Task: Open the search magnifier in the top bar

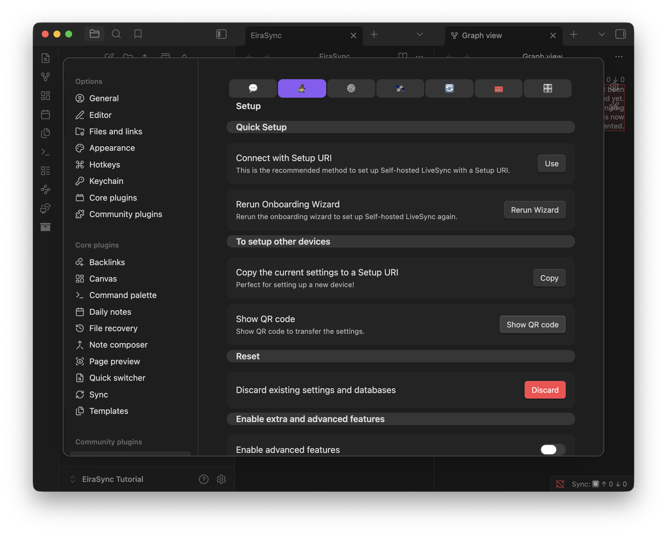Action: pyautogui.click(x=116, y=34)
